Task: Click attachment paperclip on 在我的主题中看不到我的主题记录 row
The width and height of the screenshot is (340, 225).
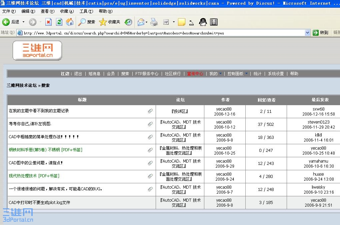Action: tap(150, 111)
